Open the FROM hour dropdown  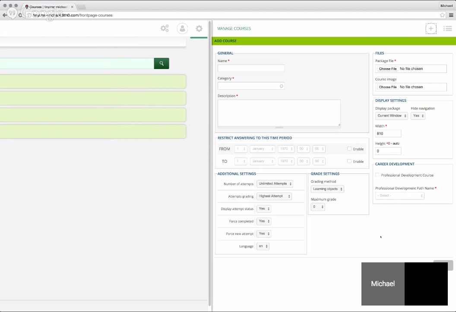click(303, 149)
